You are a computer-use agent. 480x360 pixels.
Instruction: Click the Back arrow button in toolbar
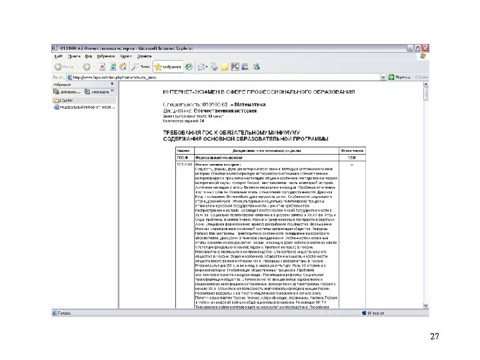tap(59, 67)
